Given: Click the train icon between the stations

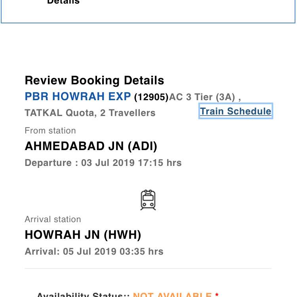Looking at the screenshot, I should point(148,200).
